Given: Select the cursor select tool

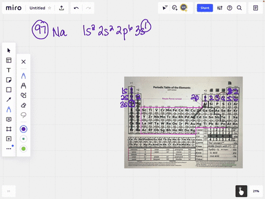Looking at the screenshot, I should point(9,50).
